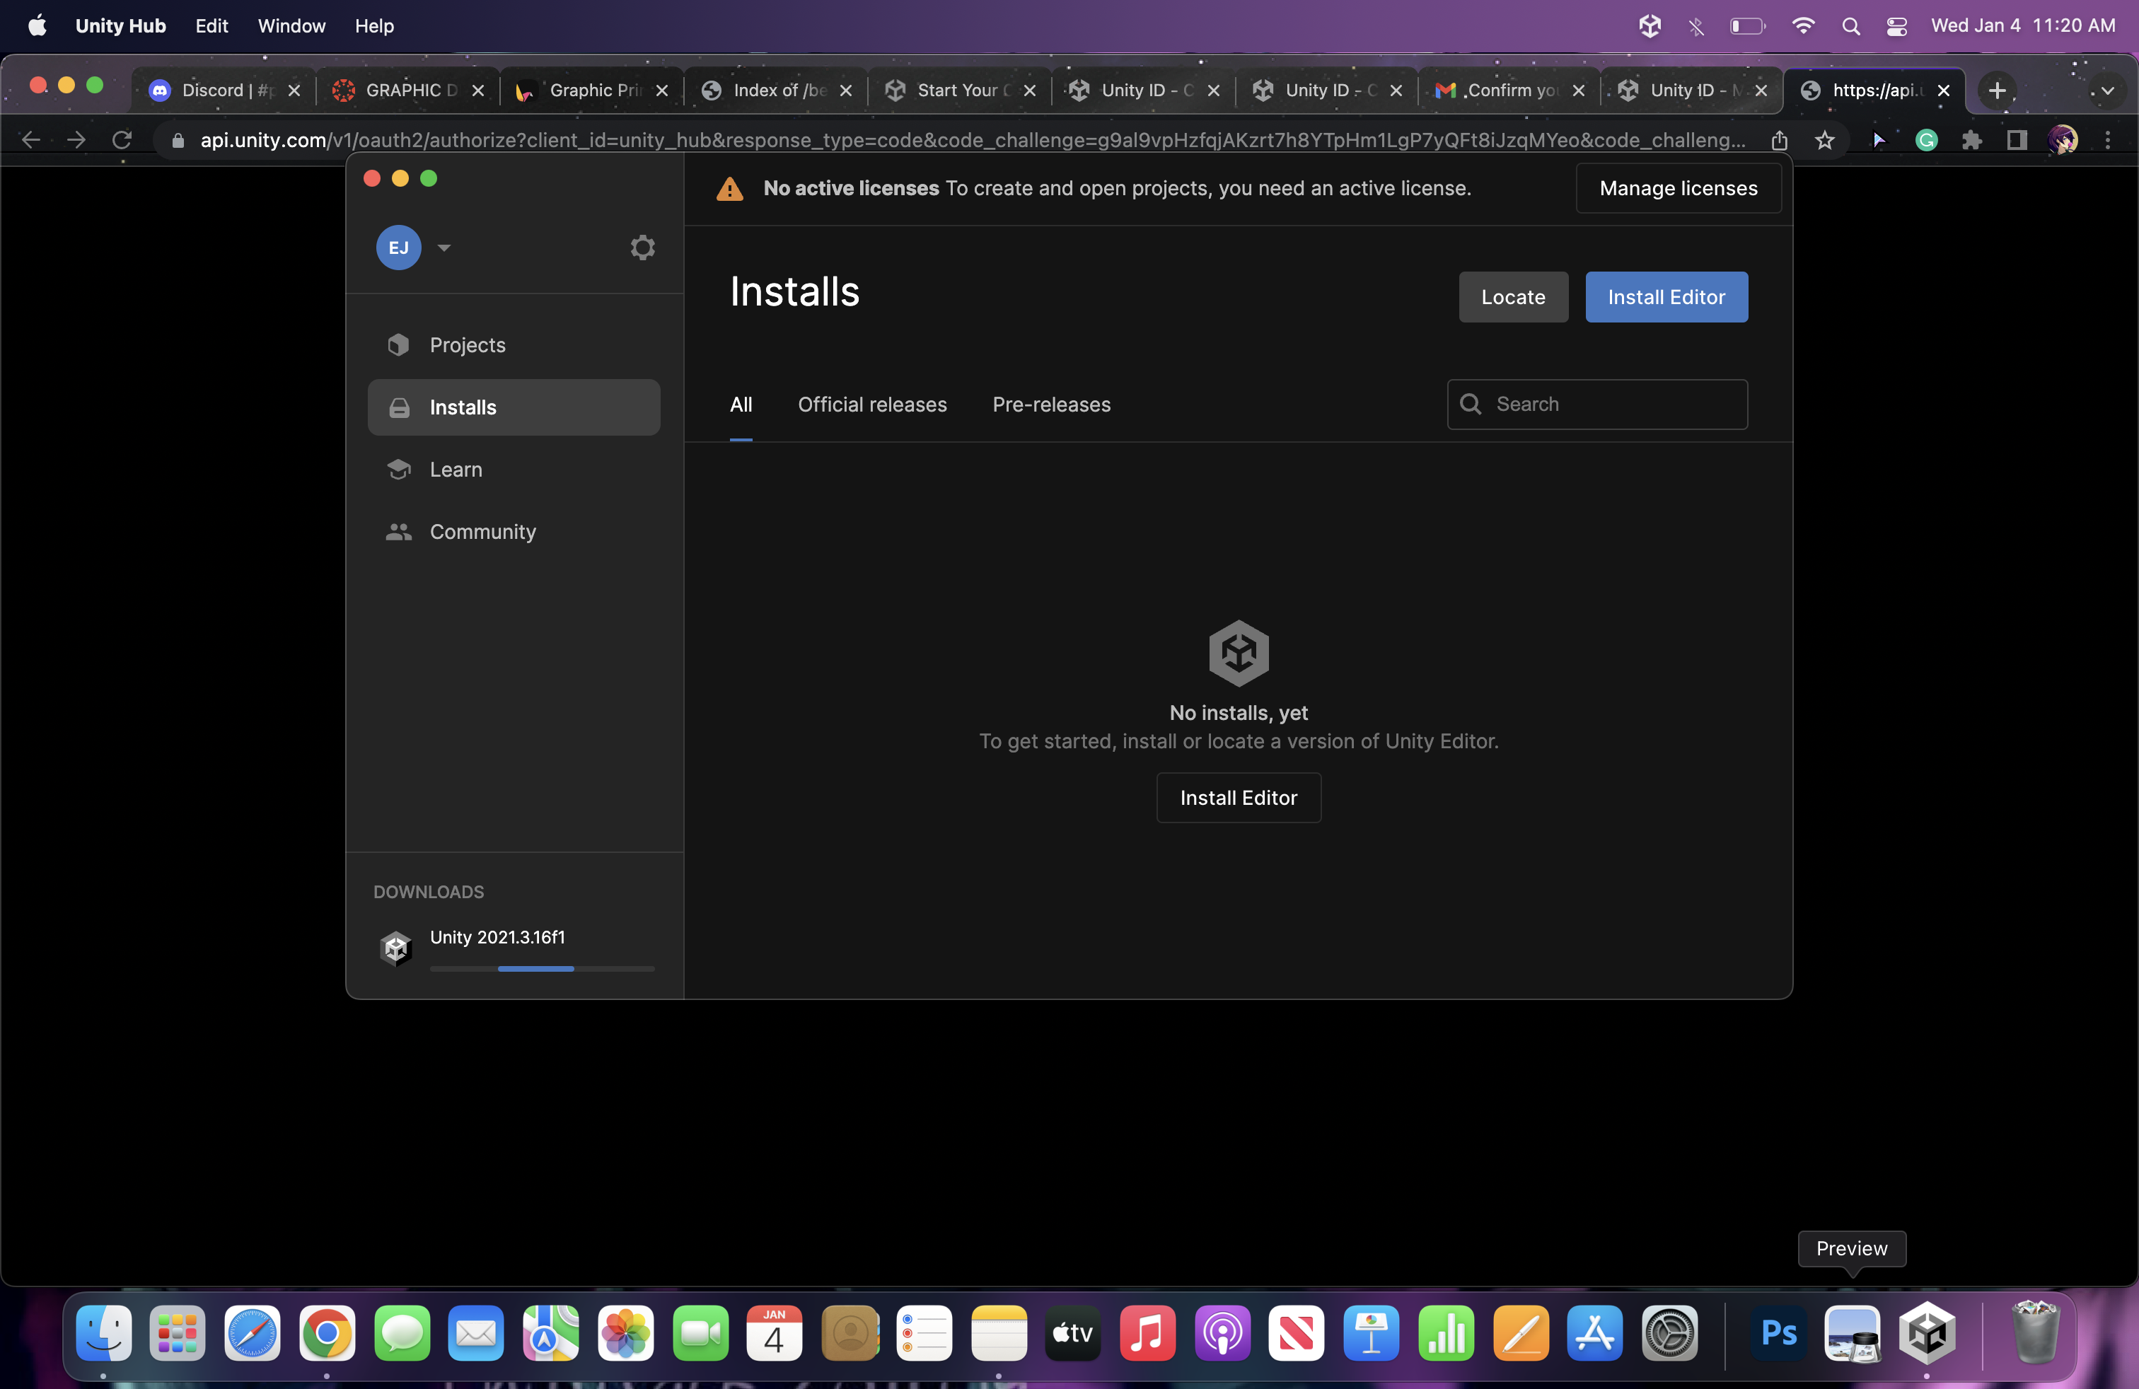Click the date and time in menu bar
The height and width of the screenshot is (1389, 2139).
(2022, 26)
